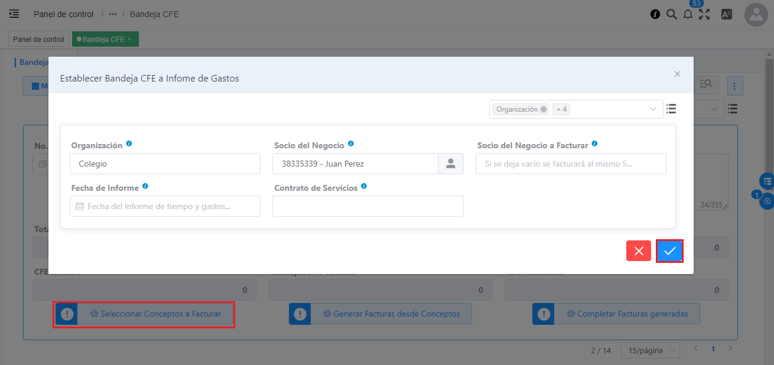Confirm the dialog with the blue checkmark button
Image resolution: width=774 pixels, height=365 pixels.
669,251
